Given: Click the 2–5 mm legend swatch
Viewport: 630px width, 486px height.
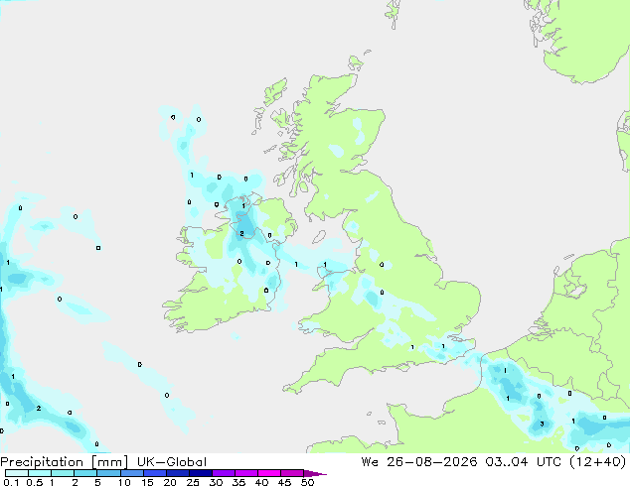Looking at the screenshot, I should coord(85,473).
